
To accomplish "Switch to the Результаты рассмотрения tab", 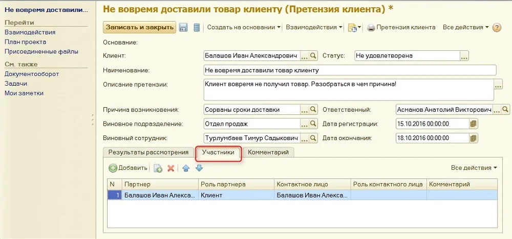I will (x=148, y=152).
